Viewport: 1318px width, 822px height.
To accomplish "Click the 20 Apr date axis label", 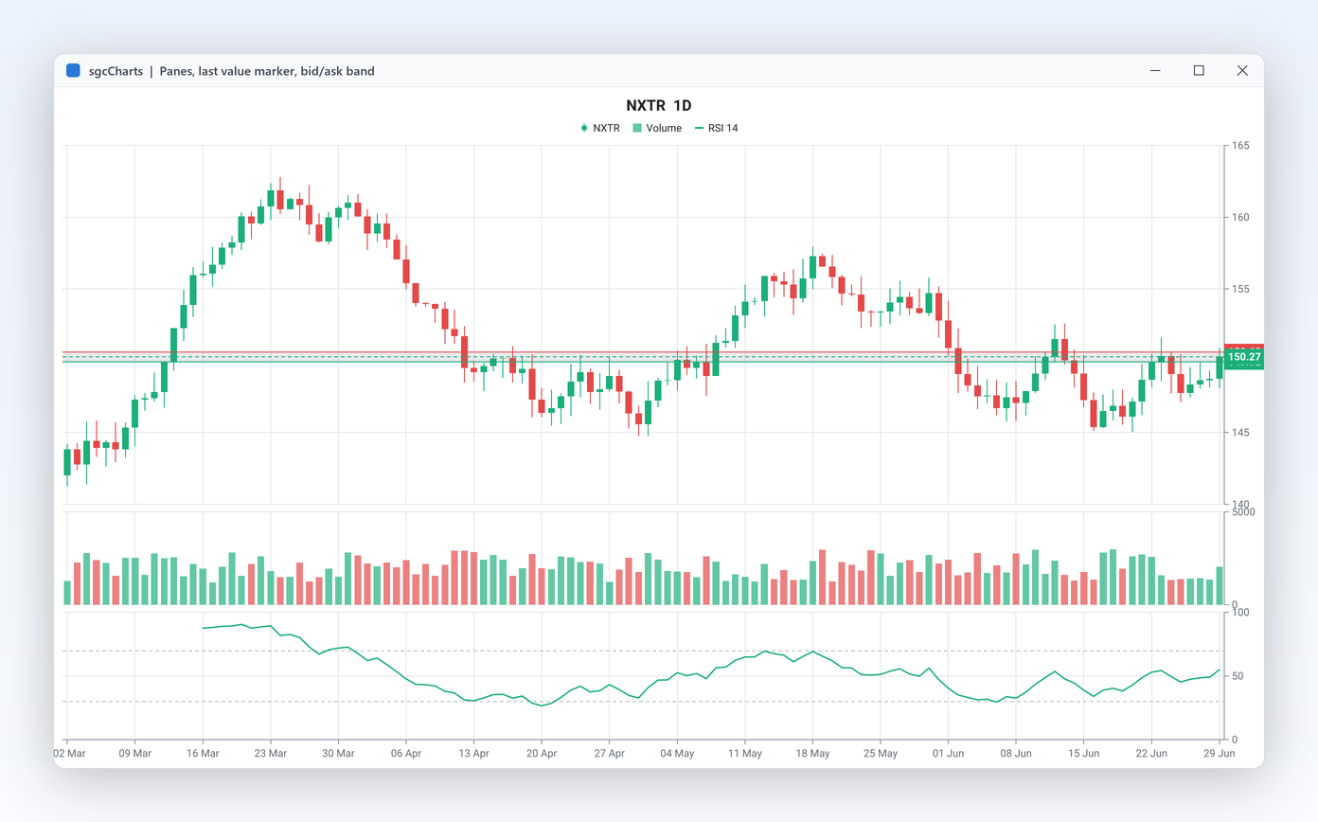I will [x=542, y=755].
